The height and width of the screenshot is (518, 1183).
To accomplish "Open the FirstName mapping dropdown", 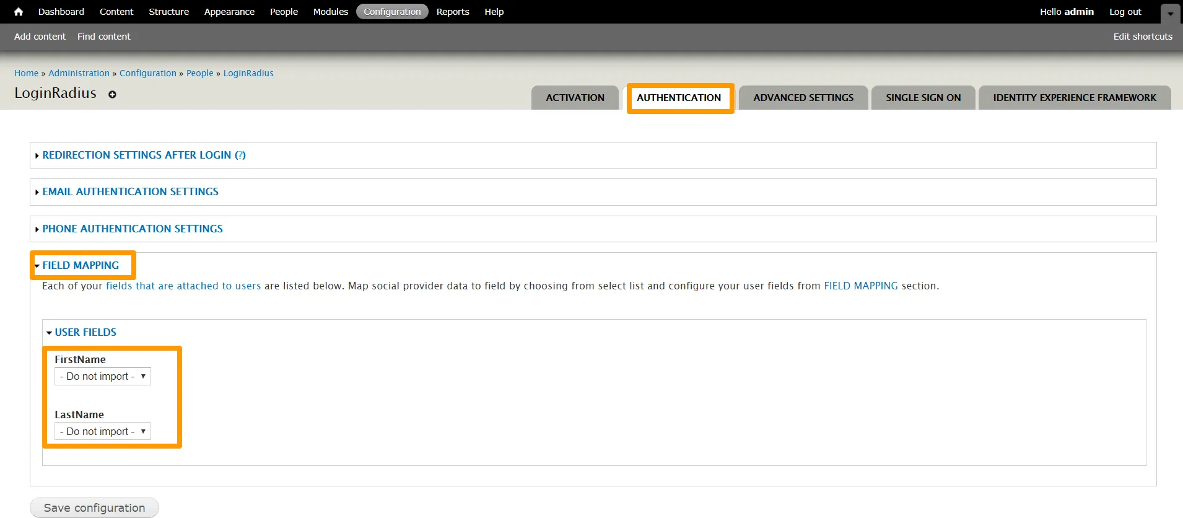I will coord(103,377).
